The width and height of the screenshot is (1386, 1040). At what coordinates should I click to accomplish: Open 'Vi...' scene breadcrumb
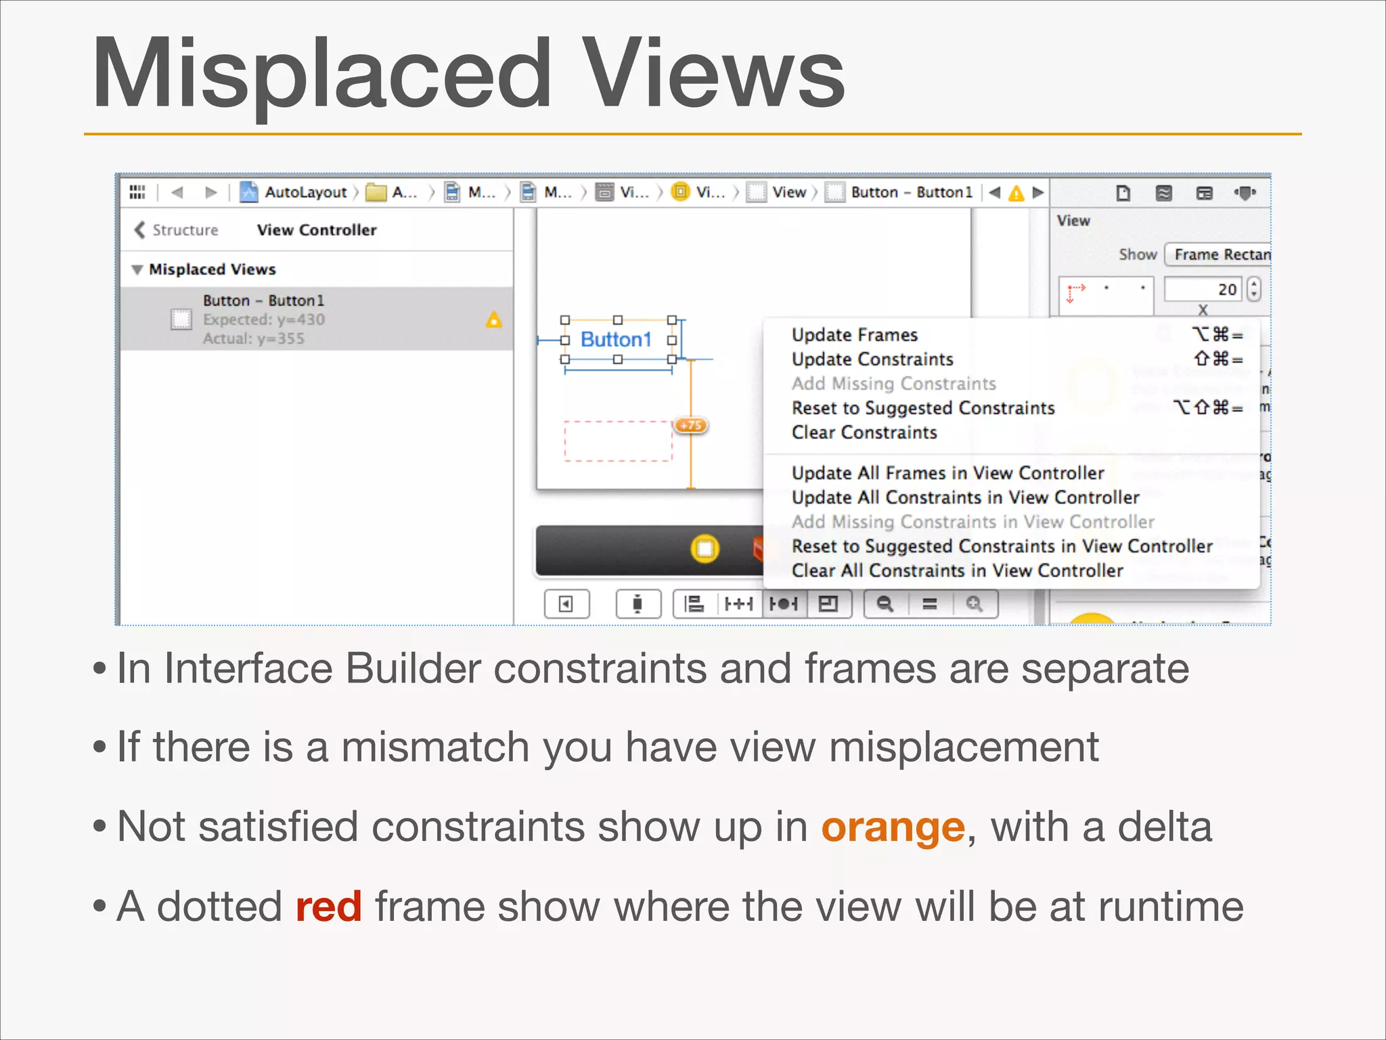click(x=623, y=192)
